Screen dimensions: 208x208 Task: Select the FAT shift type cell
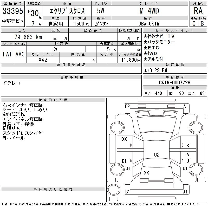(8, 54)
